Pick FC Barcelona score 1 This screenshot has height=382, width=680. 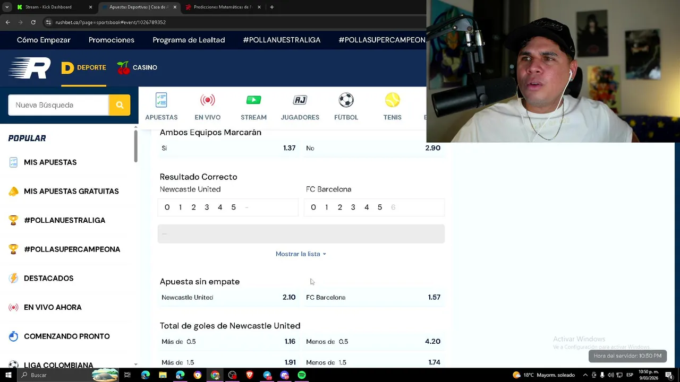[326, 207]
